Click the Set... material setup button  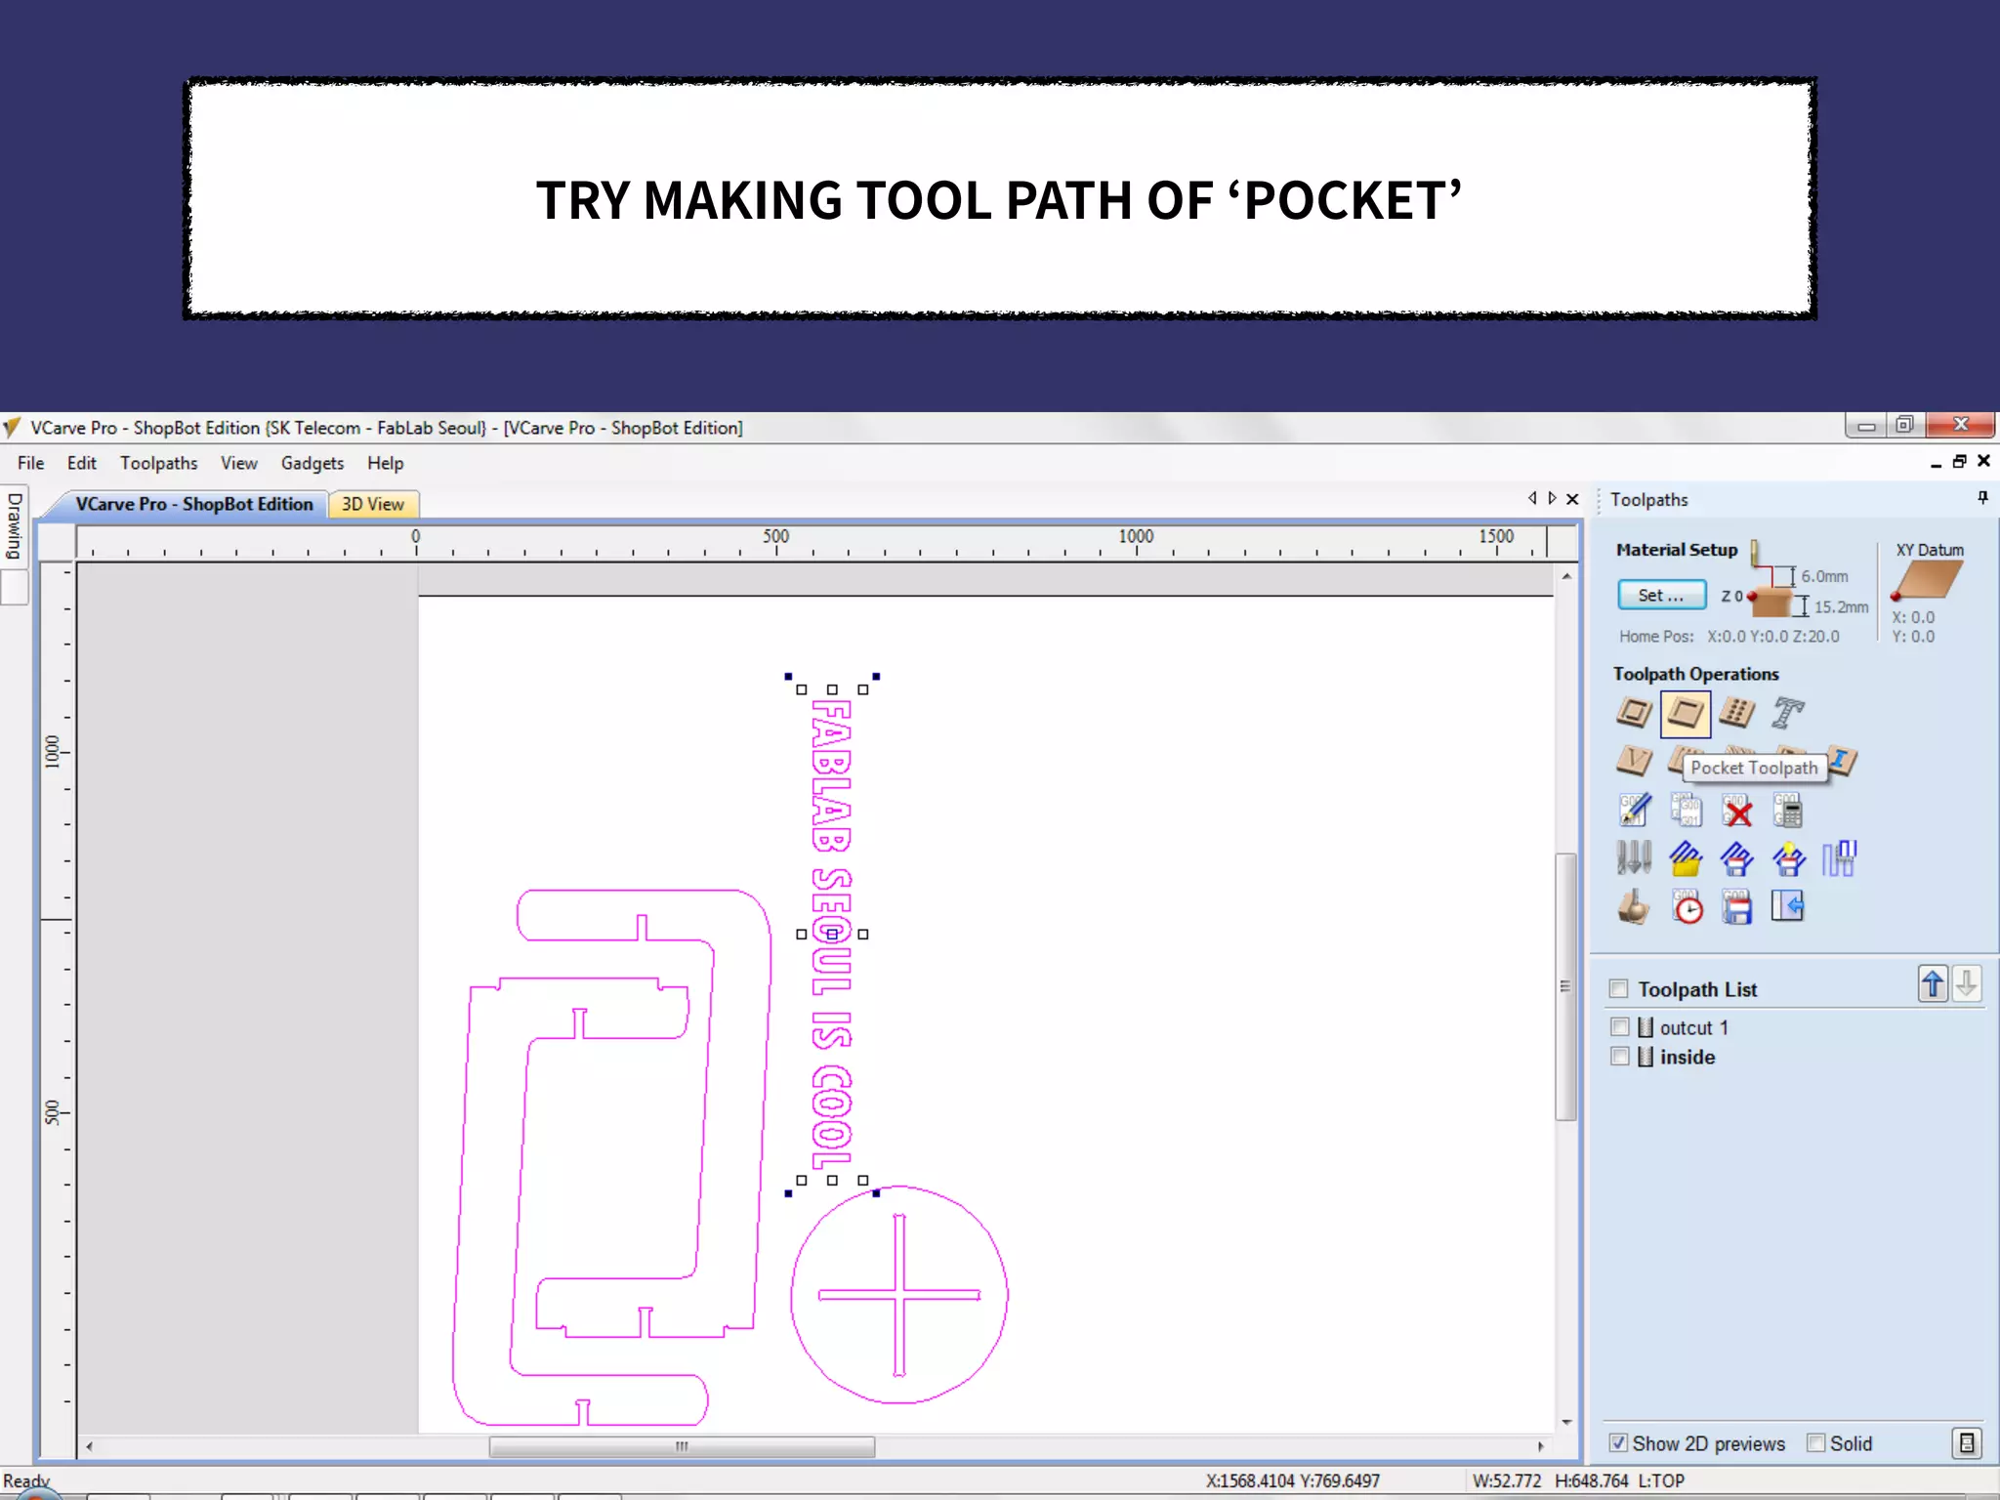coord(1661,595)
